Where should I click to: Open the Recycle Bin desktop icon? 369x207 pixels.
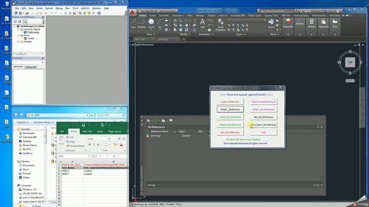pos(6,5)
